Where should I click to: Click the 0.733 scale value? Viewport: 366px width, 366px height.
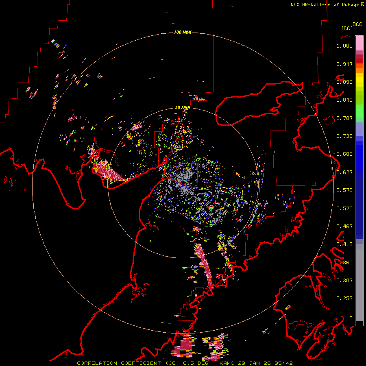tap(344, 136)
